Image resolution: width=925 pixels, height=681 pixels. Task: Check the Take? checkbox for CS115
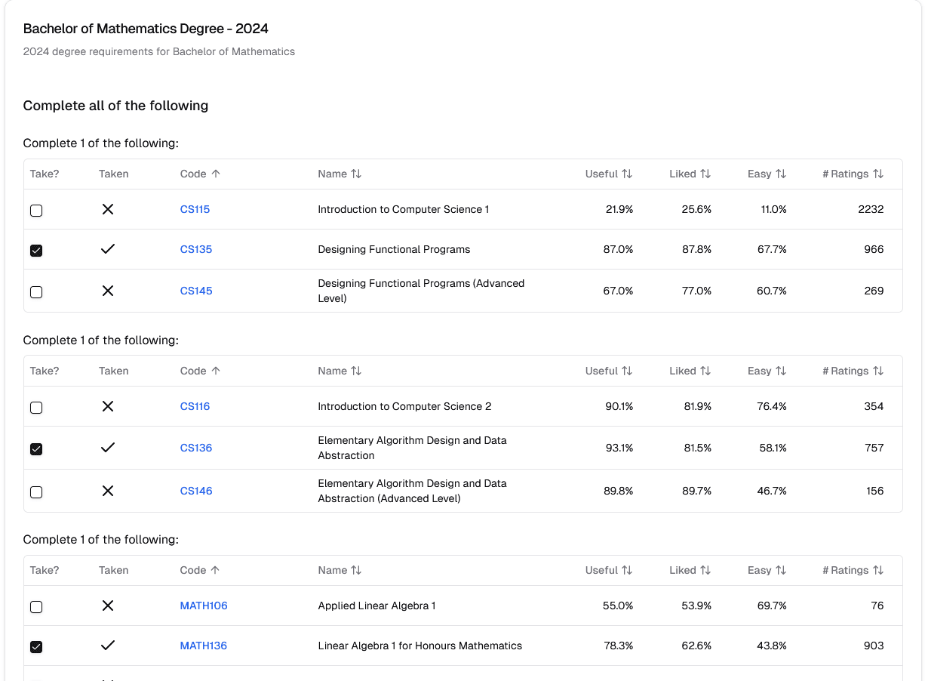(x=36, y=211)
